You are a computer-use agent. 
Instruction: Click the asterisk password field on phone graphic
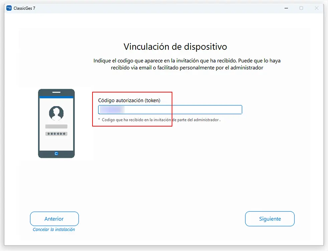pyautogui.click(x=56, y=134)
